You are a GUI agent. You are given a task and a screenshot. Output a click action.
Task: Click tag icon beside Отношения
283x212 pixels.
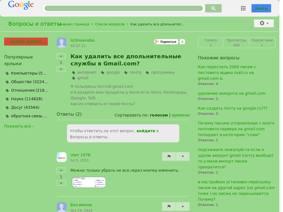(7, 91)
